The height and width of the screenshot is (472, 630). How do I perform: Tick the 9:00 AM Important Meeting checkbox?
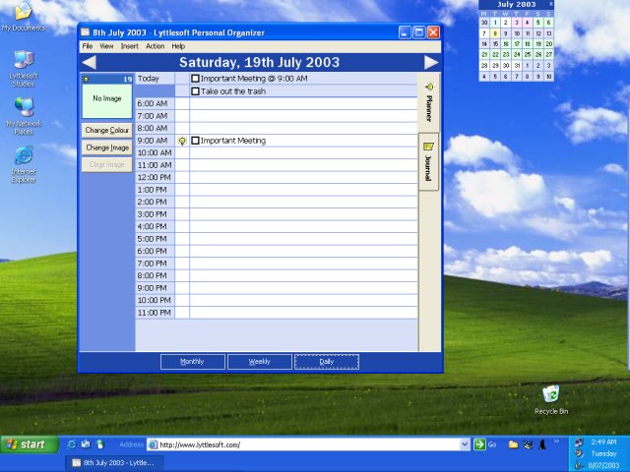pyautogui.click(x=195, y=141)
